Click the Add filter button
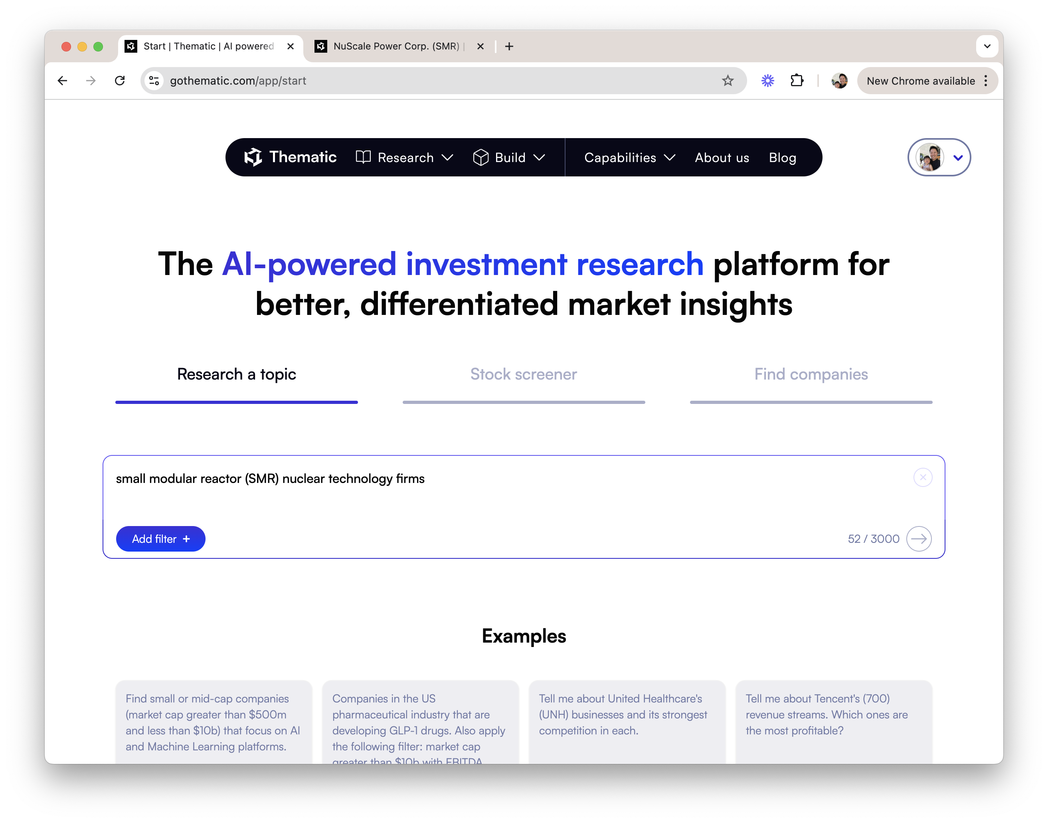Screen dimensions: 1048x823 (160, 539)
